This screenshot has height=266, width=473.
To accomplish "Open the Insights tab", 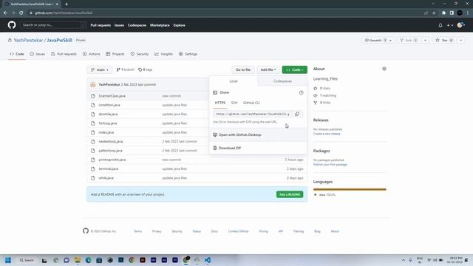I will [164, 54].
